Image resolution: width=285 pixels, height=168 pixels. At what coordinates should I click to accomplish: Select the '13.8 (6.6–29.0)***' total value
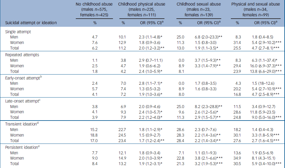[x=264, y=71]
